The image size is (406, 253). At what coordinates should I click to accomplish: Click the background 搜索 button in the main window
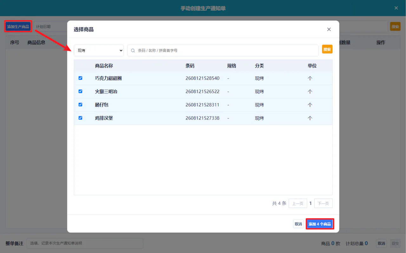(x=395, y=27)
